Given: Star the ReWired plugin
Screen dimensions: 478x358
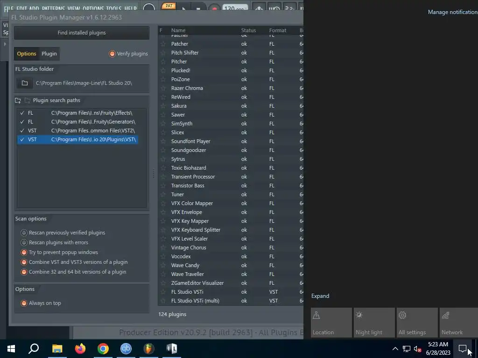Looking at the screenshot, I should 163,97.
